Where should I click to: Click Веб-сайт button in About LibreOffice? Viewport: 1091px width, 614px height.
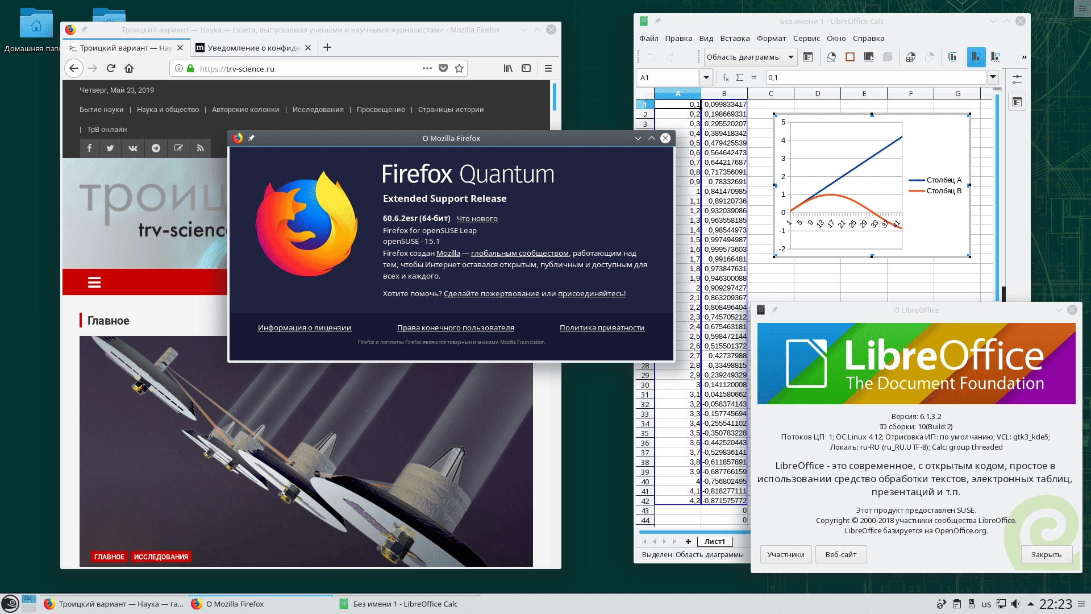(841, 555)
